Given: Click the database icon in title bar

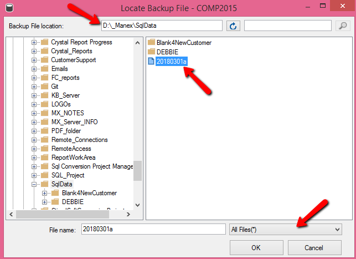Looking at the screenshot, I should (9, 8).
